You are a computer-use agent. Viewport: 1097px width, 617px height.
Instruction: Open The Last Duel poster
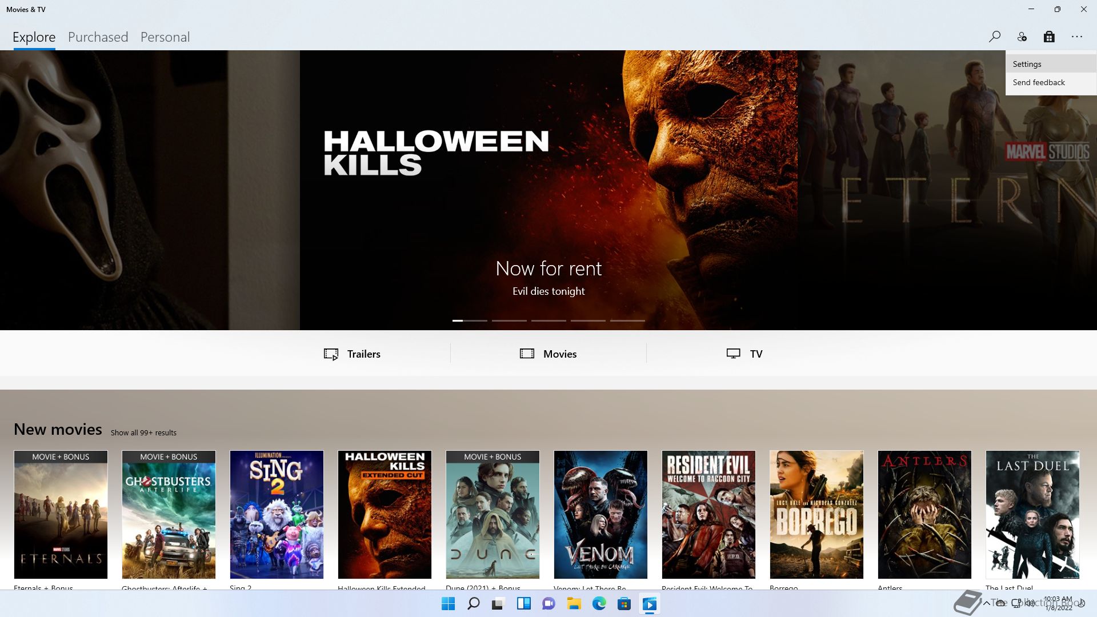click(x=1032, y=514)
